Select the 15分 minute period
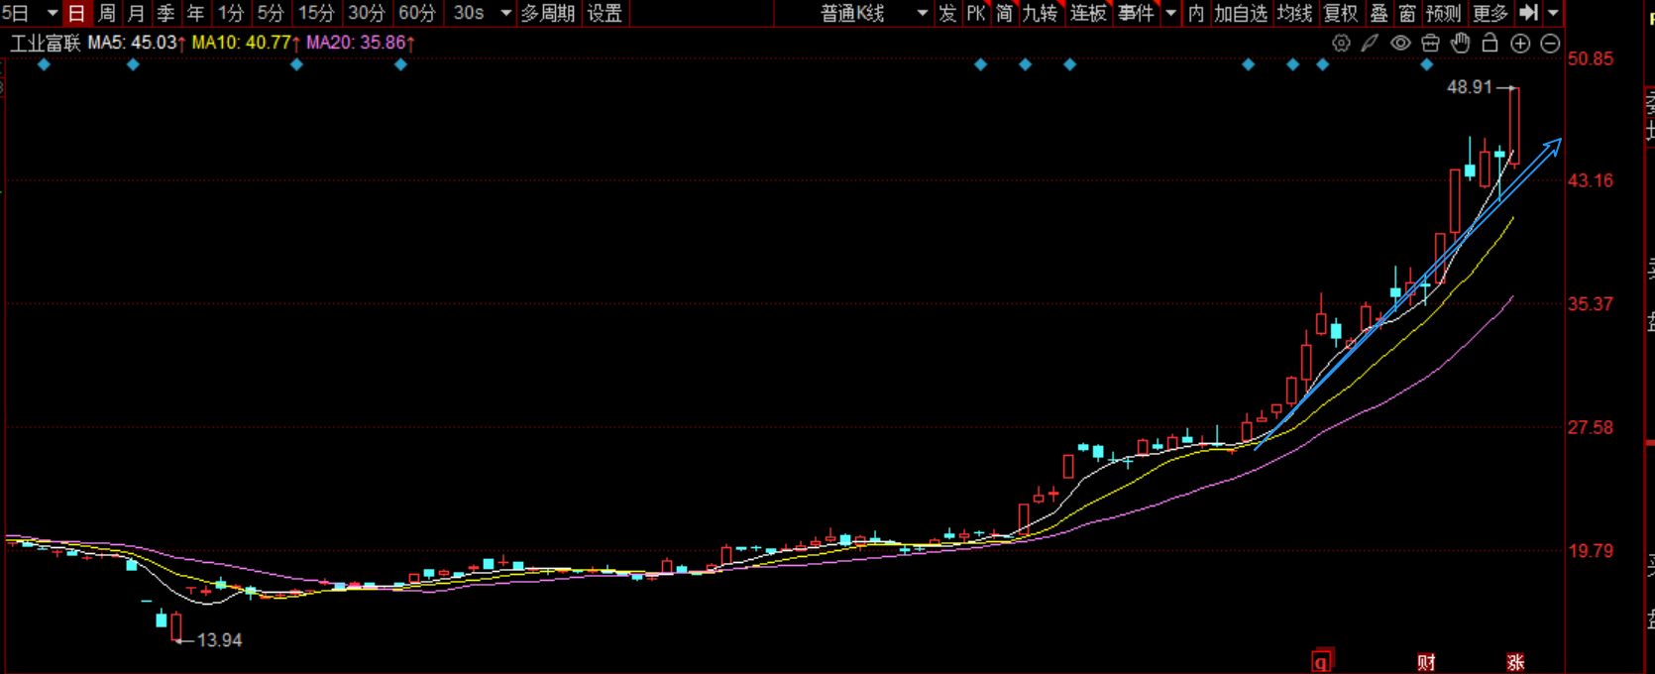Screen dimensions: 1655x674 point(316,13)
